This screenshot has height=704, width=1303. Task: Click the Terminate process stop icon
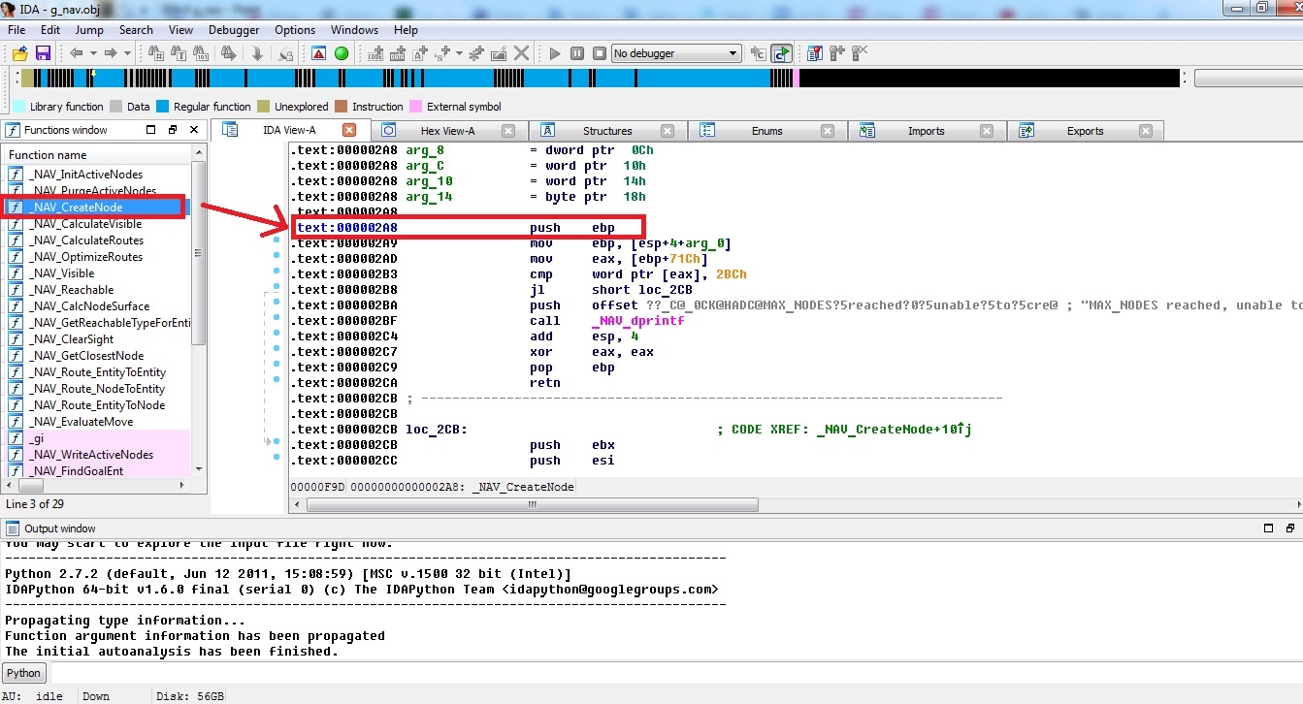coord(600,53)
